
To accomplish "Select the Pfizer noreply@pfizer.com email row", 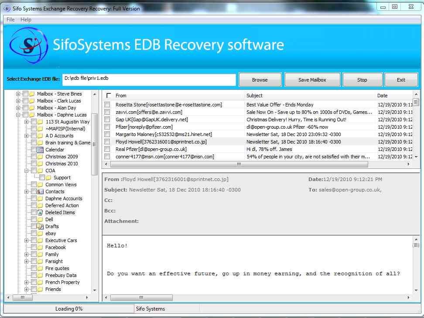I will click(x=258, y=127).
